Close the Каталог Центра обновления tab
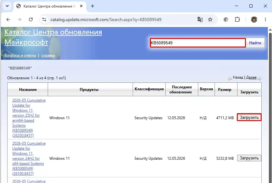 [x=81, y=6]
